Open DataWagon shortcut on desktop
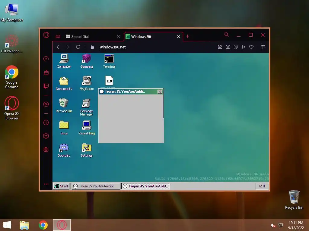 pos(11,44)
